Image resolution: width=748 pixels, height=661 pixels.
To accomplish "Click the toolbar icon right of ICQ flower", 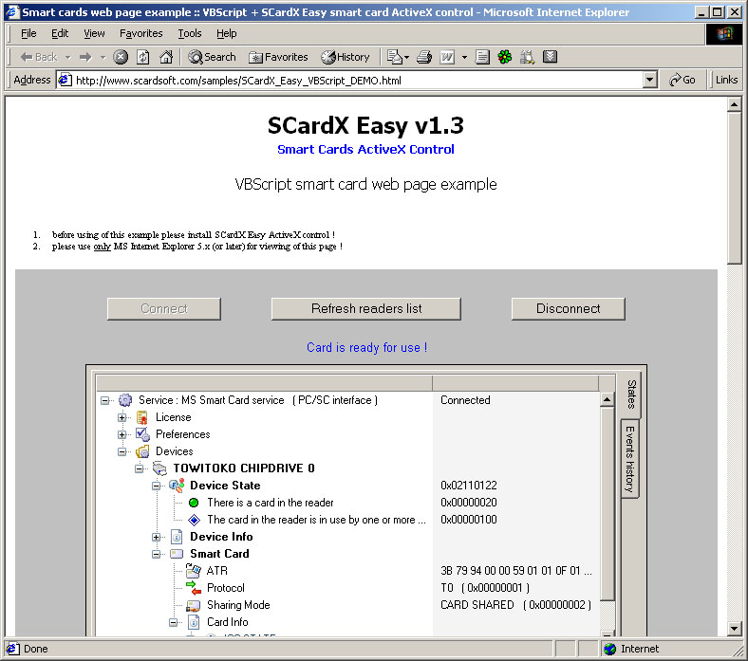I will [x=527, y=57].
